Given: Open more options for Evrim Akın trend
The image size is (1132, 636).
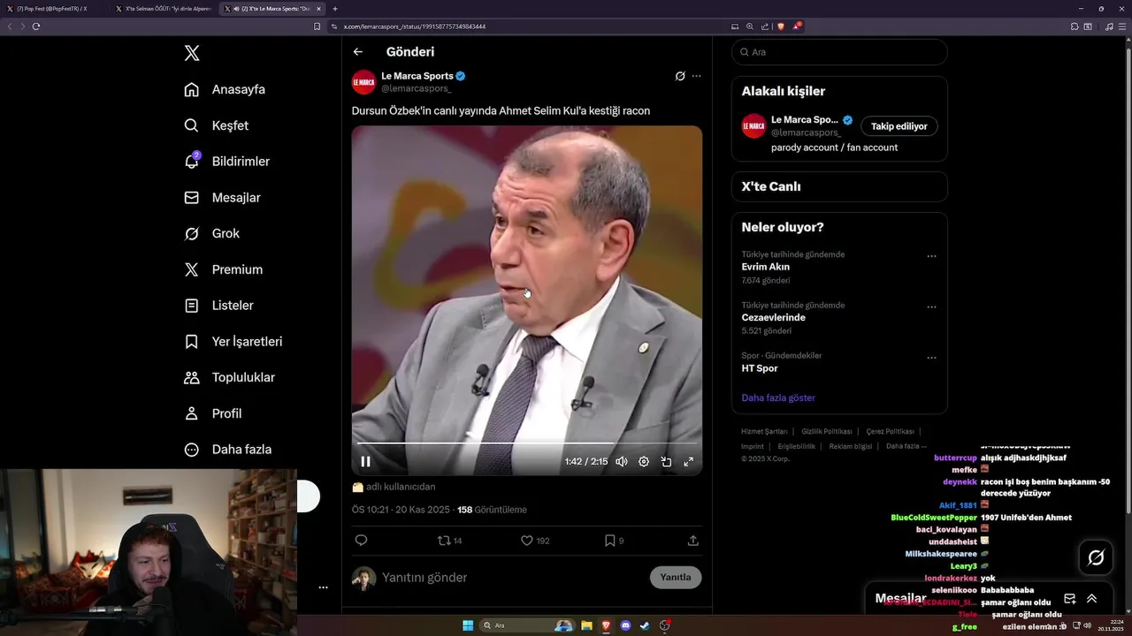Looking at the screenshot, I should [931, 256].
